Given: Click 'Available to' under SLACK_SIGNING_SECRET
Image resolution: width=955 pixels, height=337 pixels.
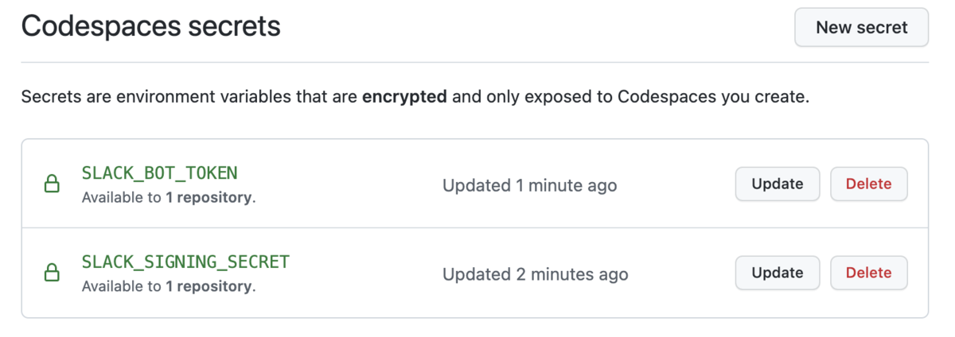Looking at the screenshot, I should pyautogui.click(x=121, y=286).
